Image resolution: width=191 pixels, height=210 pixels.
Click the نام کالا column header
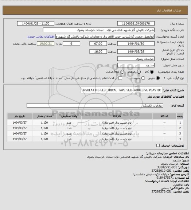[x=117, y=116]
